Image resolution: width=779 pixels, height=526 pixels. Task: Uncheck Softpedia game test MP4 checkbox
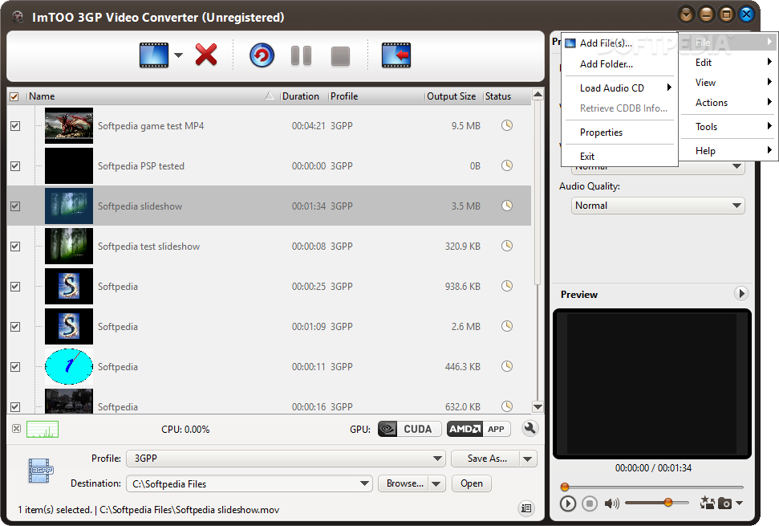(15, 126)
